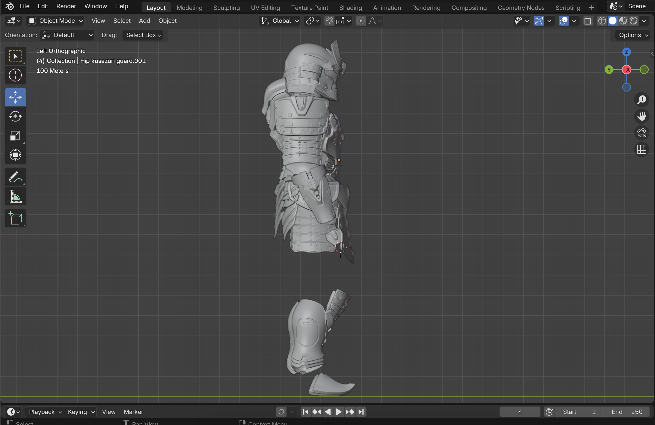This screenshot has height=425, width=655.
Task: Select the Annotate pencil tool
Action: (x=15, y=177)
